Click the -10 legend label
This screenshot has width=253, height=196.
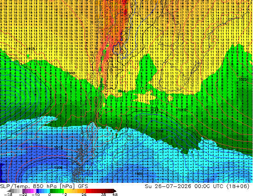[x=36, y=194]
